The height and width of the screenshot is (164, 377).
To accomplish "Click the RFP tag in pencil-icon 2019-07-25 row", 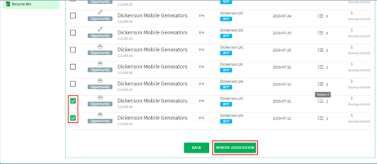I will tap(226, 36).
